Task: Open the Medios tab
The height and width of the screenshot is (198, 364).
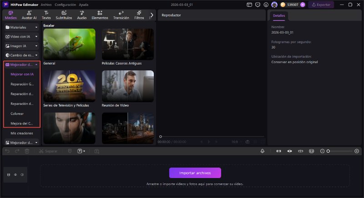Action: (10, 15)
